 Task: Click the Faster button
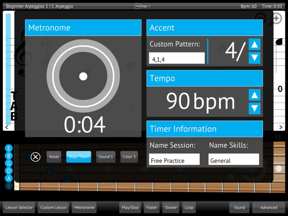click(152, 208)
